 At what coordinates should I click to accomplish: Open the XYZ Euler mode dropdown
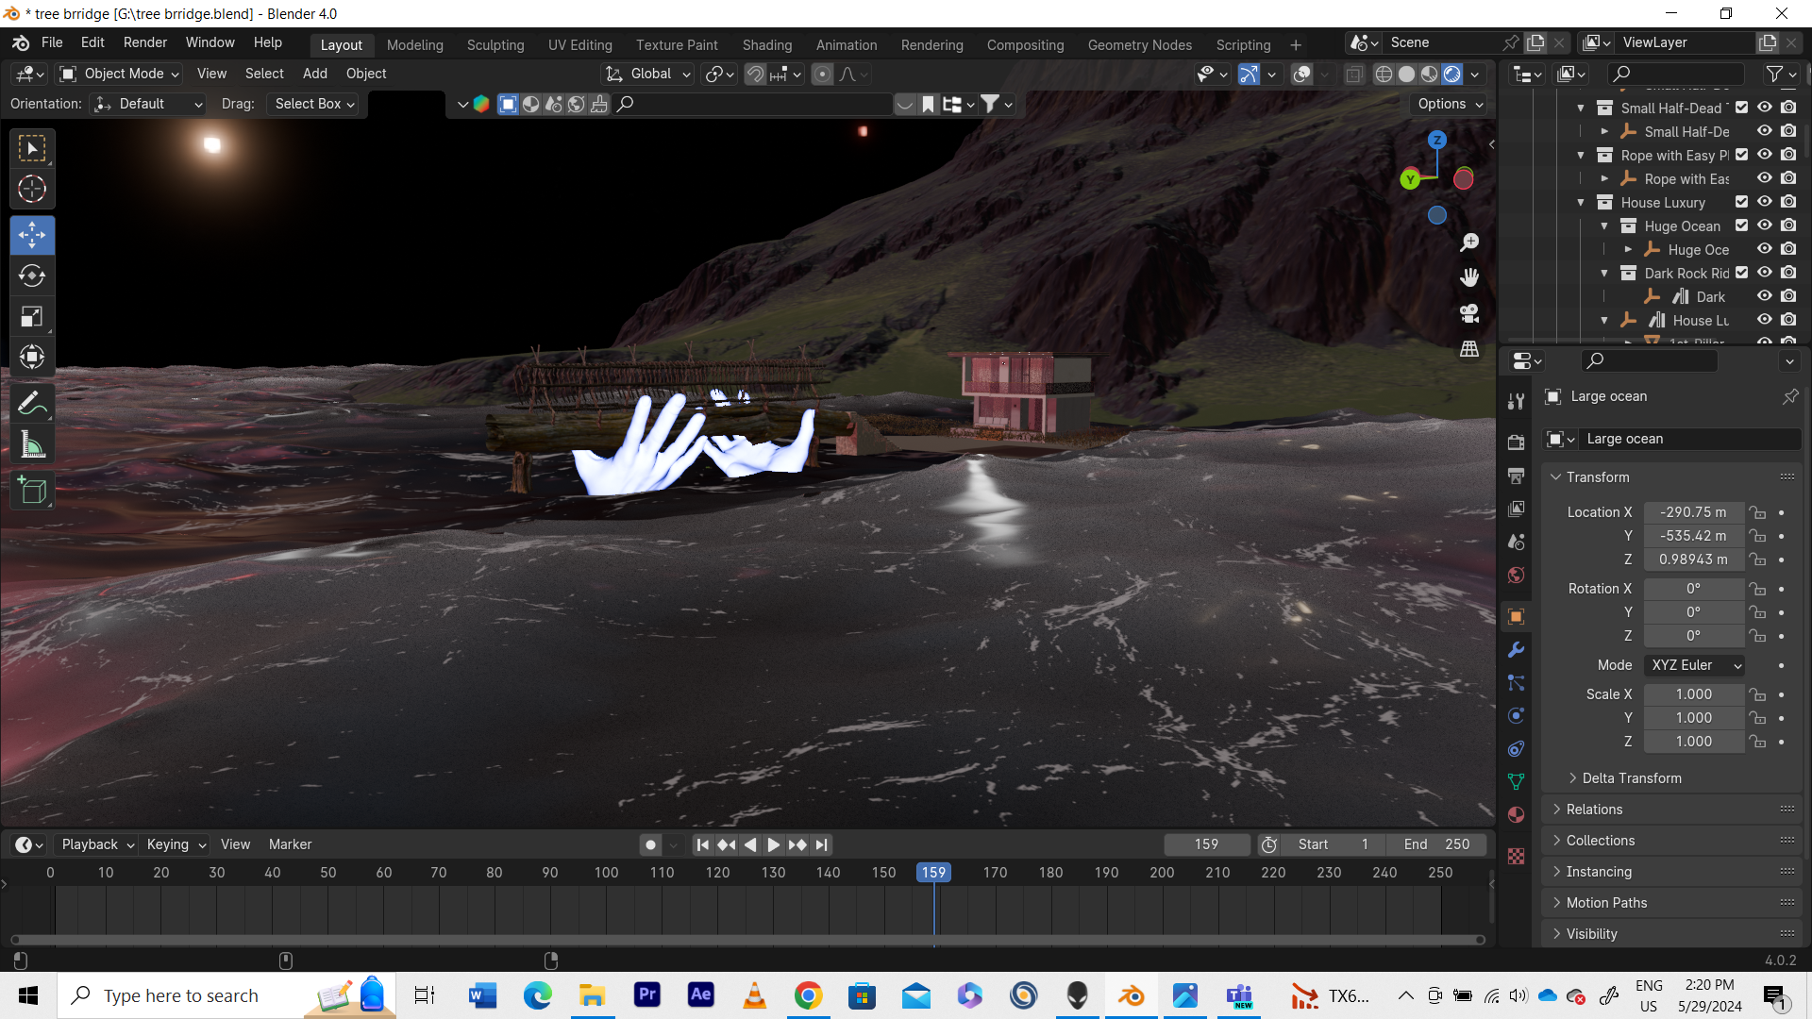click(1695, 665)
